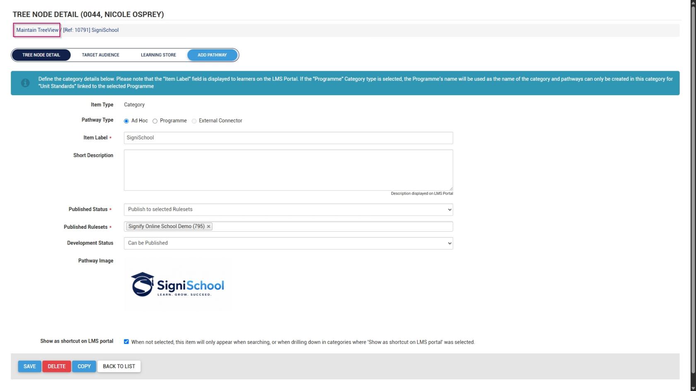The width and height of the screenshot is (696, 391).
Task: Select the Programme pathway type
Action: [155, 121]
